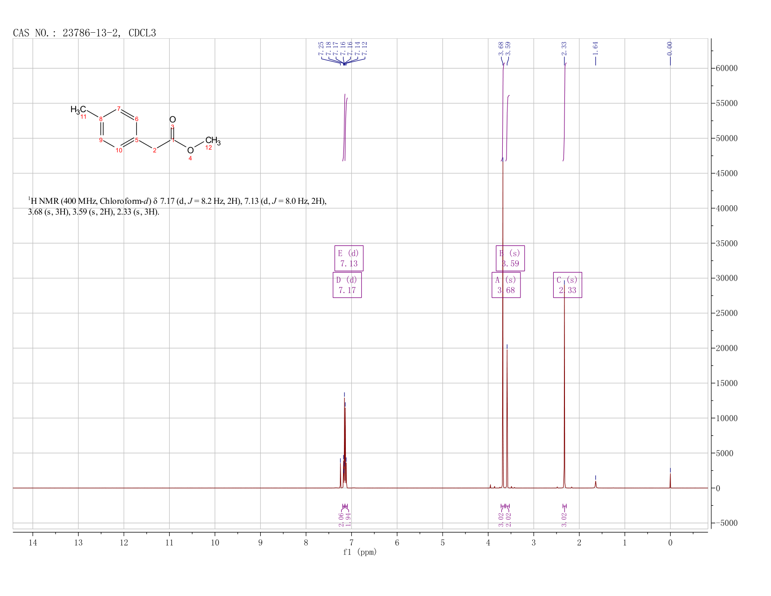Image resolution: width=771 pixels, height=596 pixels.
Task: Click x-axis tick label 7
Action: point(351,542)
